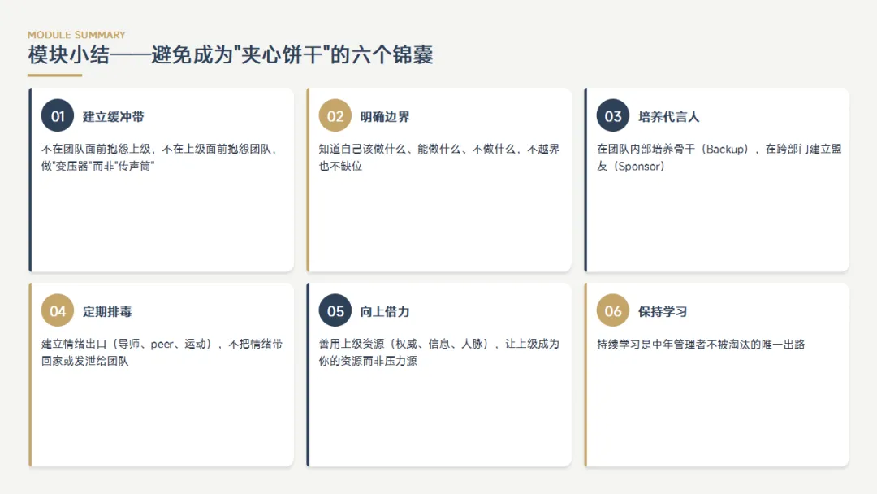Select the 向上借力 card heading
The height and width of the screenshot is (494, 877).
click(385, 312)
